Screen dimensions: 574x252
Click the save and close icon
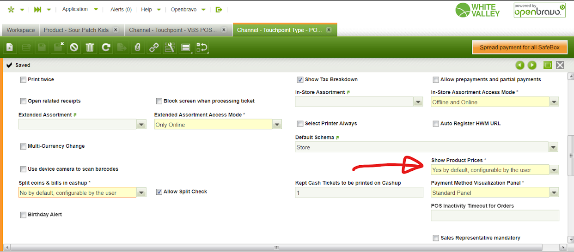(x=58, y=47)
